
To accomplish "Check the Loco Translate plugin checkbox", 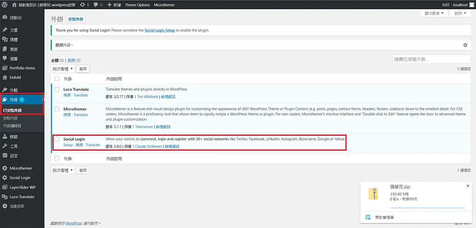I will pos(57,89).
